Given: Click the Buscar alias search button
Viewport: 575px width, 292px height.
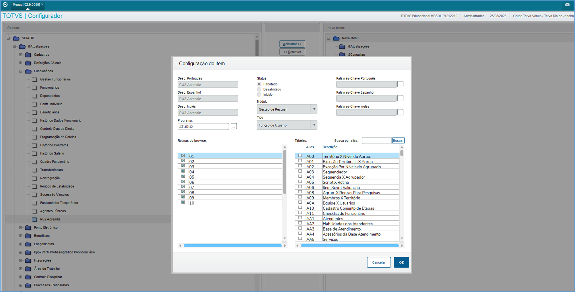Looking at the screenshot, I should (x=398, y=140).
